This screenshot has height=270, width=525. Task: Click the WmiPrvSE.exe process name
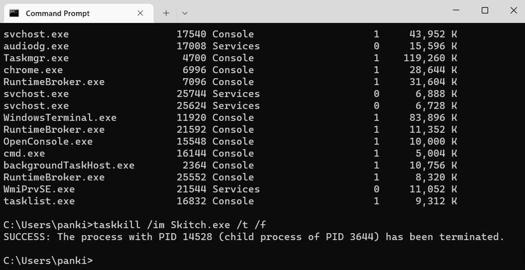pyautogui.click(x=39, y=189)
